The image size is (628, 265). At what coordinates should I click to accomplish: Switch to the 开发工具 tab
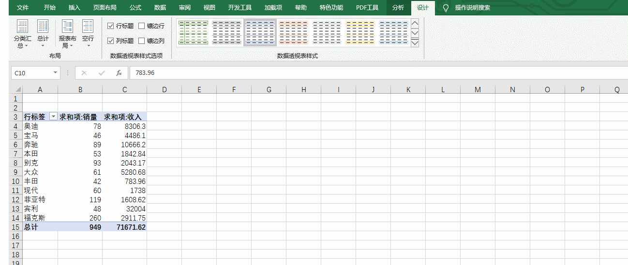pyautogui.click(x=240, y=8)
